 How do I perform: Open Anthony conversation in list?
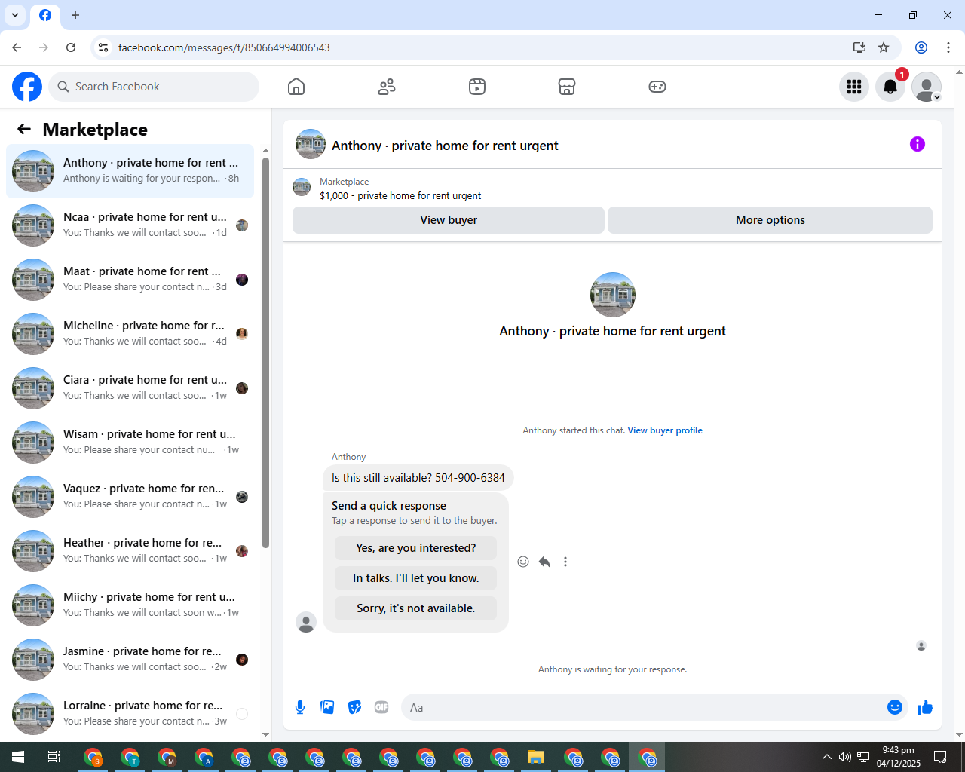point(130,171)
